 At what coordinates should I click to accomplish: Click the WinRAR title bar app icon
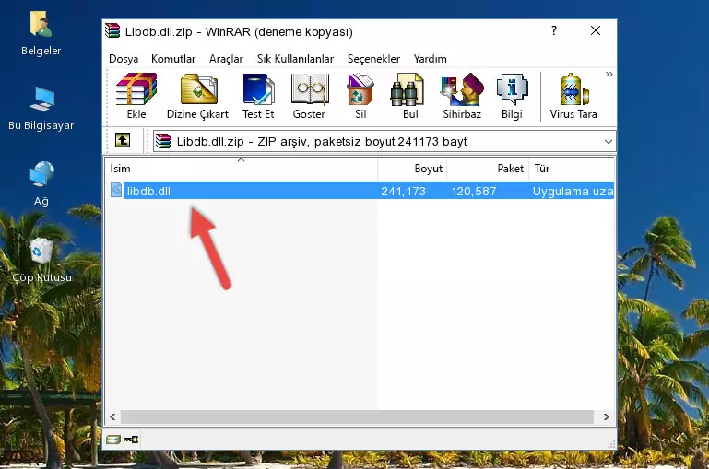click(x=112, y=31)
